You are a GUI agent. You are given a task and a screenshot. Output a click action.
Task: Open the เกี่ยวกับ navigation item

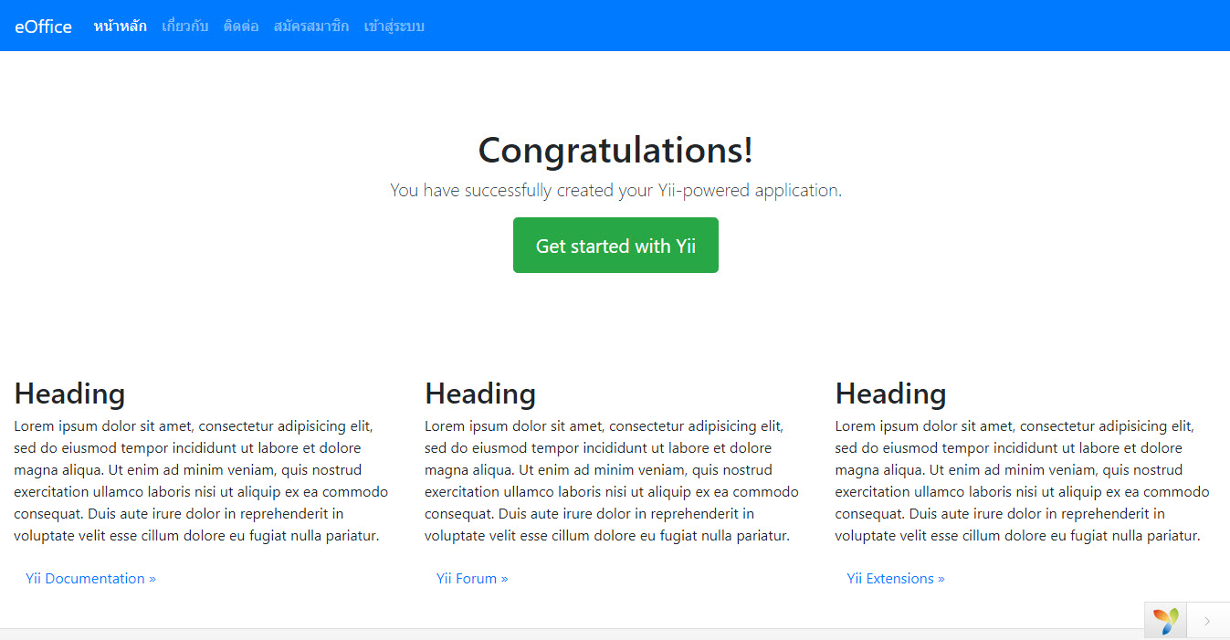click(x=184, y=26)
